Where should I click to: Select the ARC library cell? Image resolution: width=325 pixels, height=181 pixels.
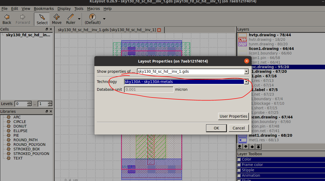coord(17,117)
